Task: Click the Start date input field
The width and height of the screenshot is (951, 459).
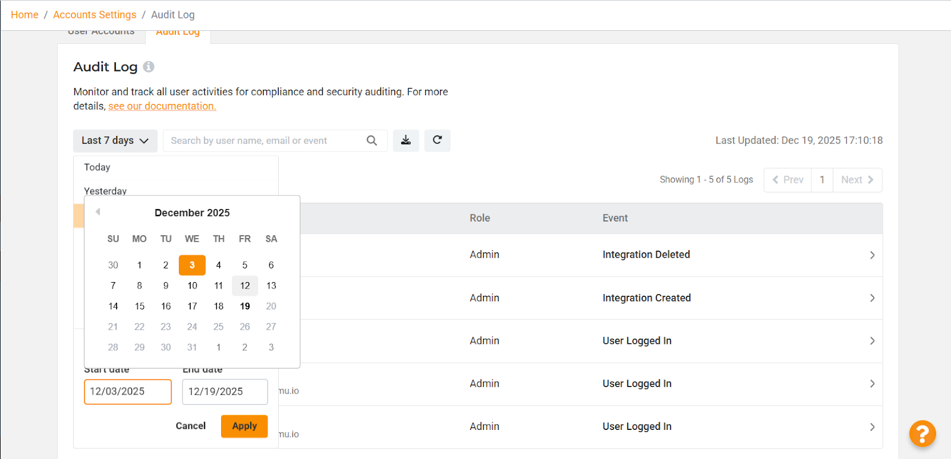Action: 128,392
